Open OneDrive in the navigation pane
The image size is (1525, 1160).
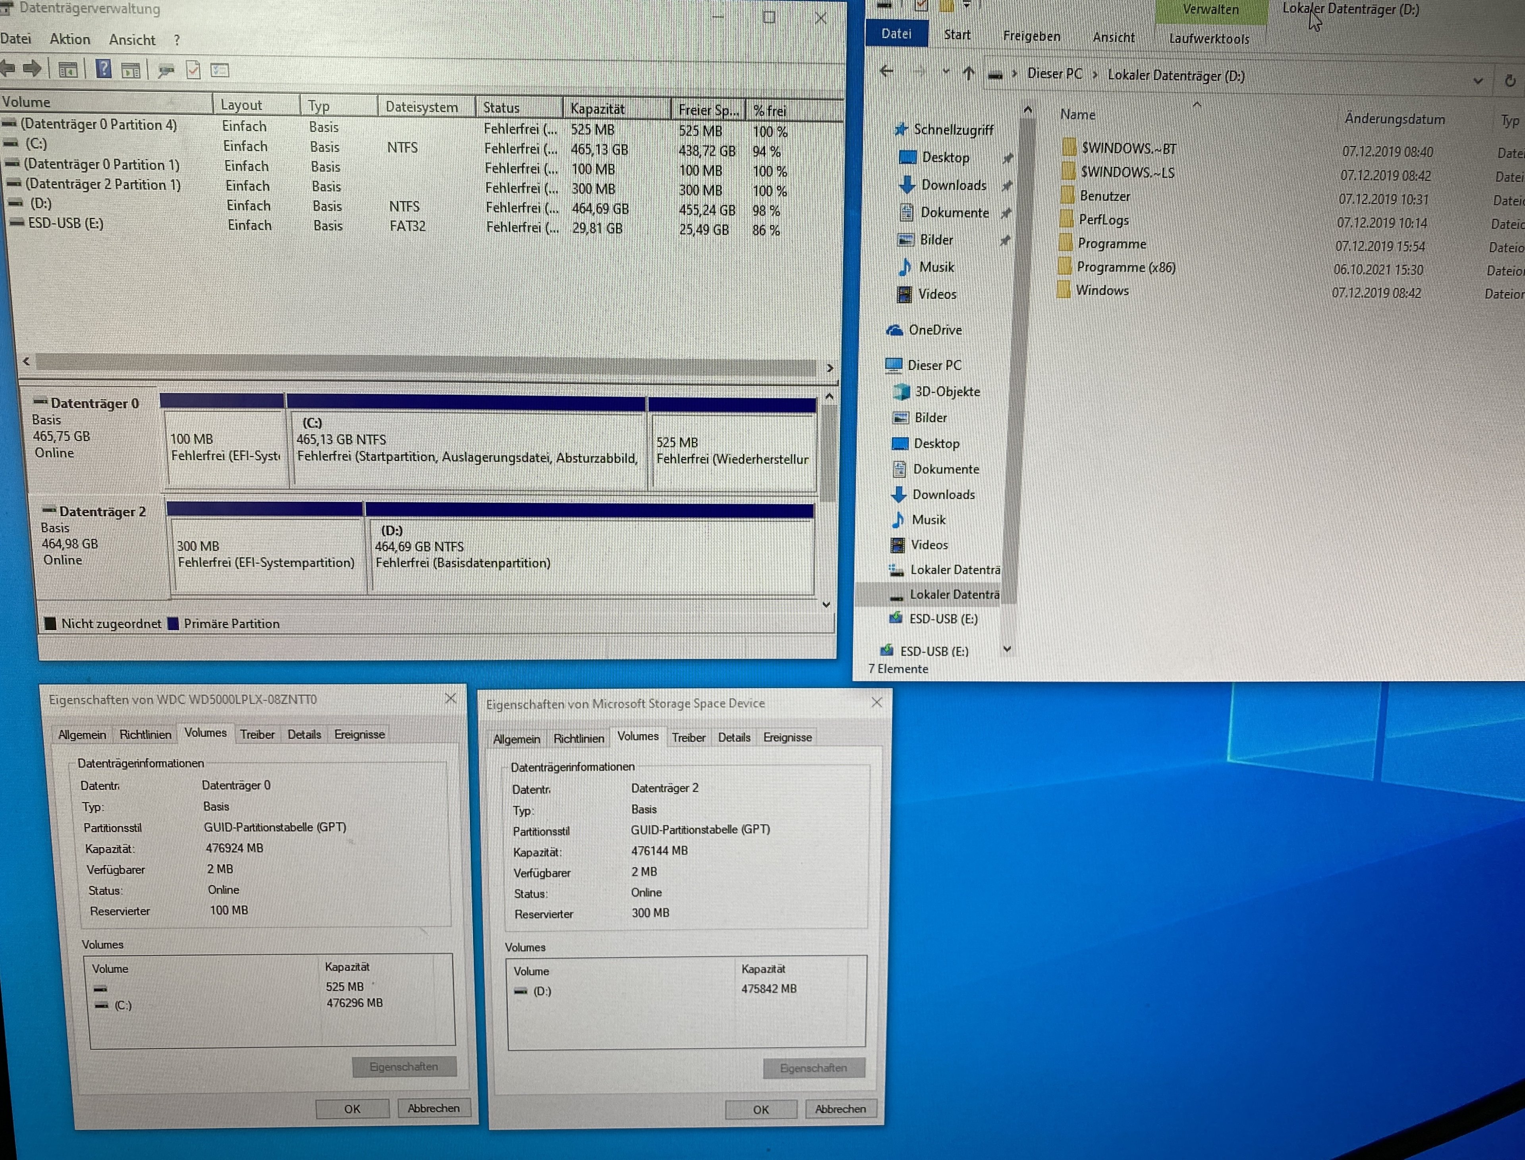point(935,330)
